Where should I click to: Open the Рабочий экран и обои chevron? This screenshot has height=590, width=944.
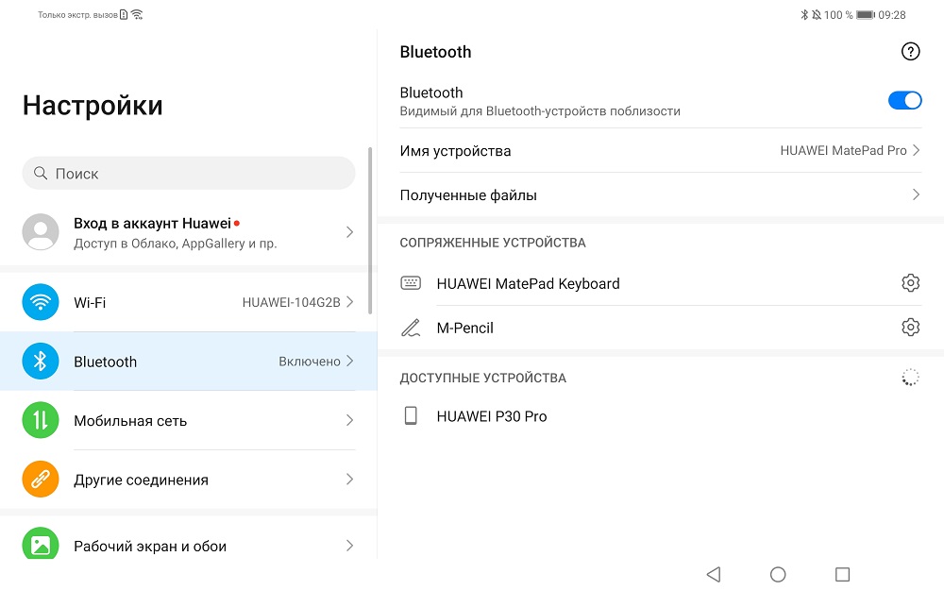(350, 546)
